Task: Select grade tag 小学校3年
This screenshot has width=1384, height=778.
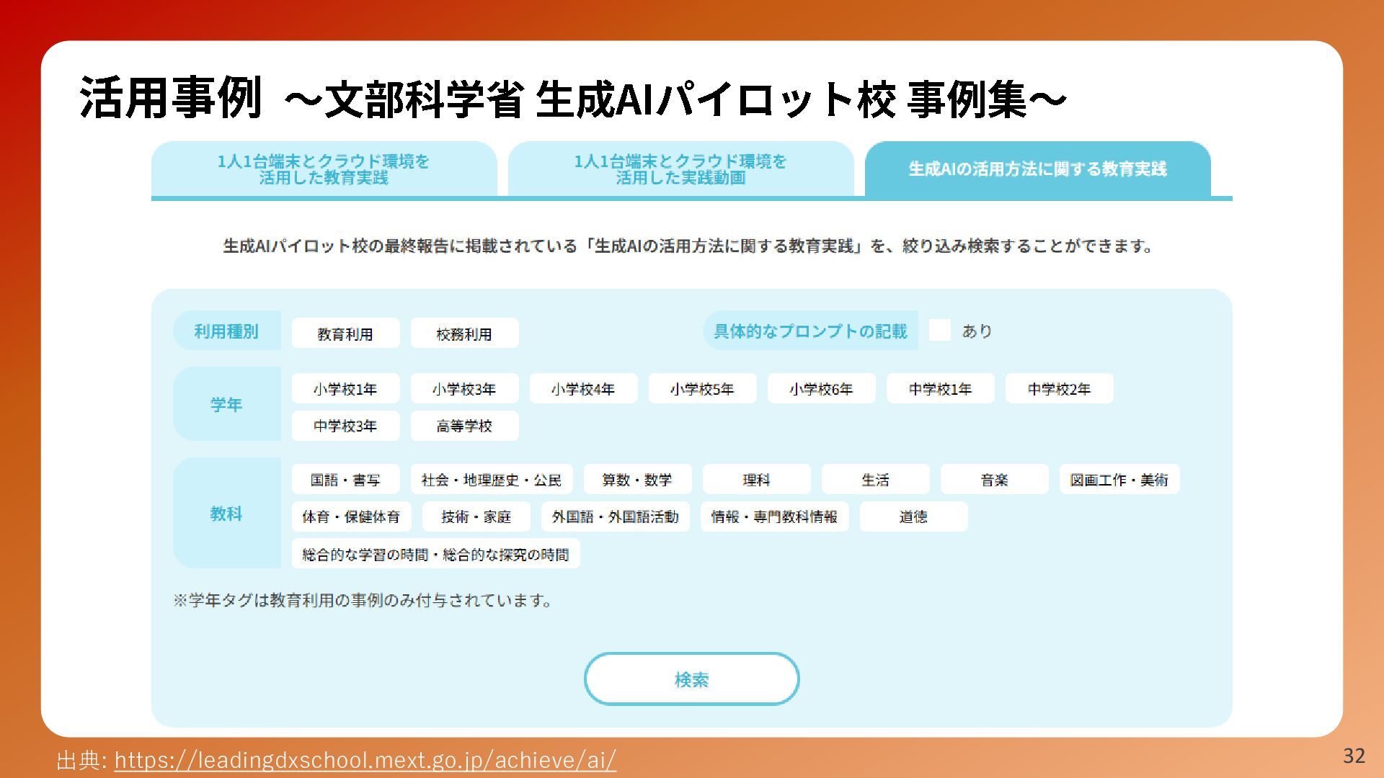Action: click(464, 389)
